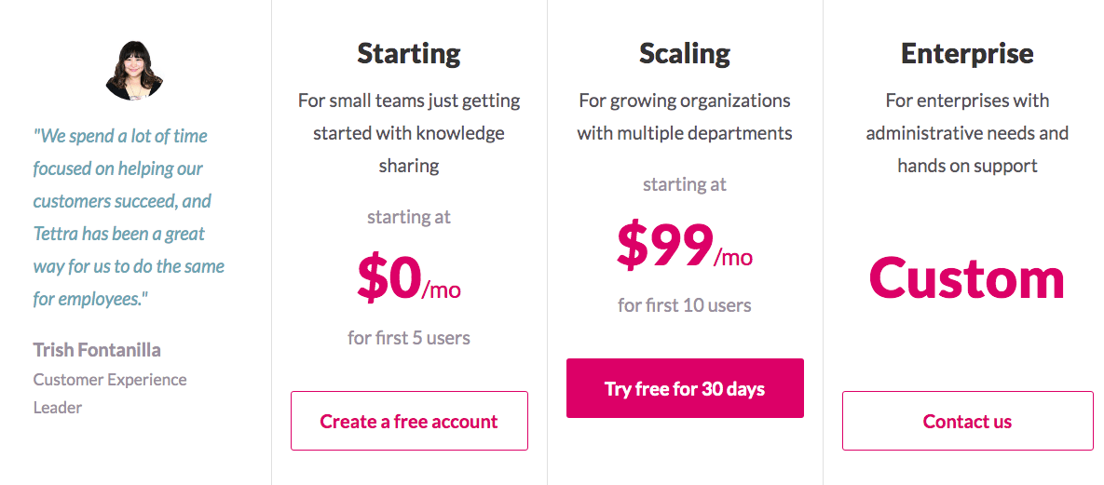
Task: Select the Scaling plan heading
Action: (x=685, y=53)
